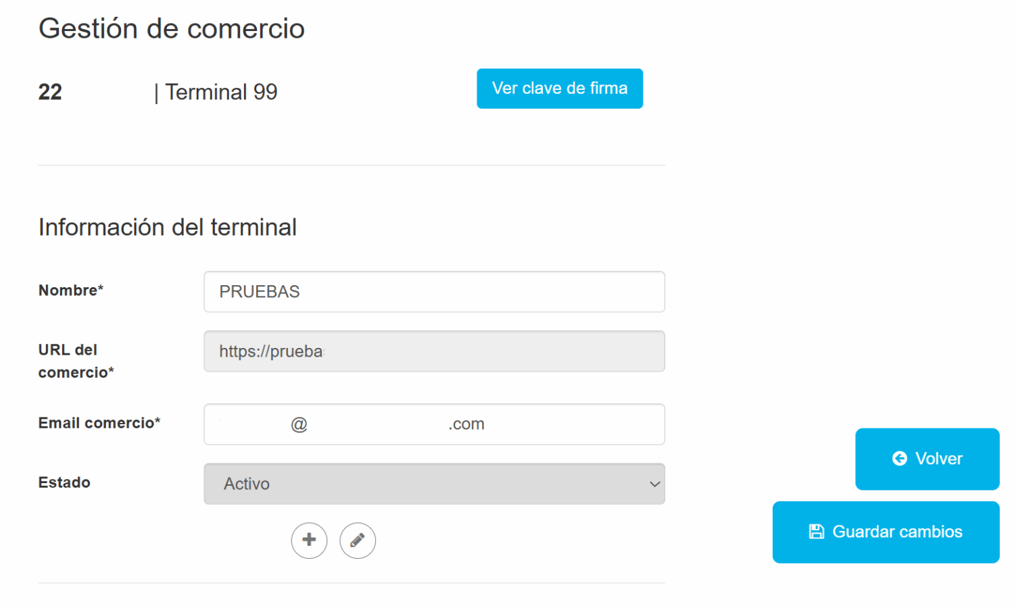Click the Gestión de comercio heading
1014x606 pixels.
[x=172, y=28]
